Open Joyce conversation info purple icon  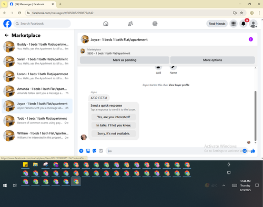(251, 39)
